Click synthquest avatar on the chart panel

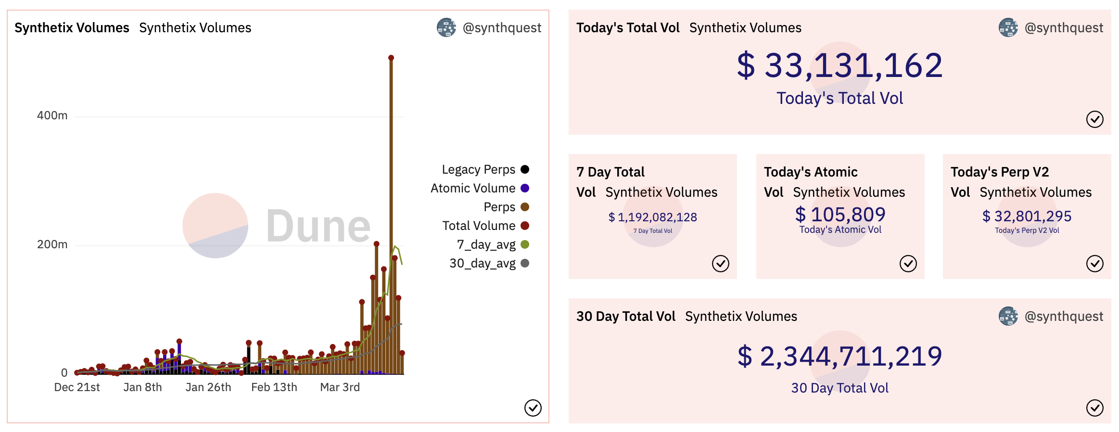446,28
